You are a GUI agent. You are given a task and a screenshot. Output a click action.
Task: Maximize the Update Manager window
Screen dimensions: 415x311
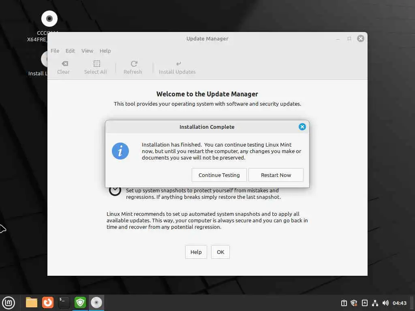tap(349, 38)
